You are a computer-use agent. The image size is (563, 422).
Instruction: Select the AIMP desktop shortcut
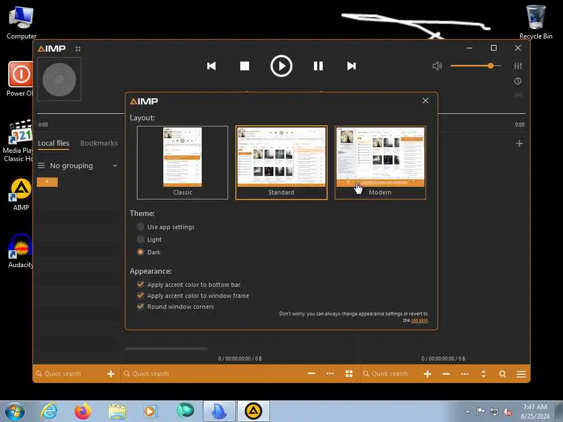coord(21,194)
